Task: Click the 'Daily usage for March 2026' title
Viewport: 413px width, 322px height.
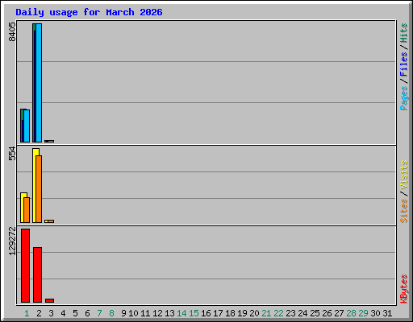Action: (89, 12)
